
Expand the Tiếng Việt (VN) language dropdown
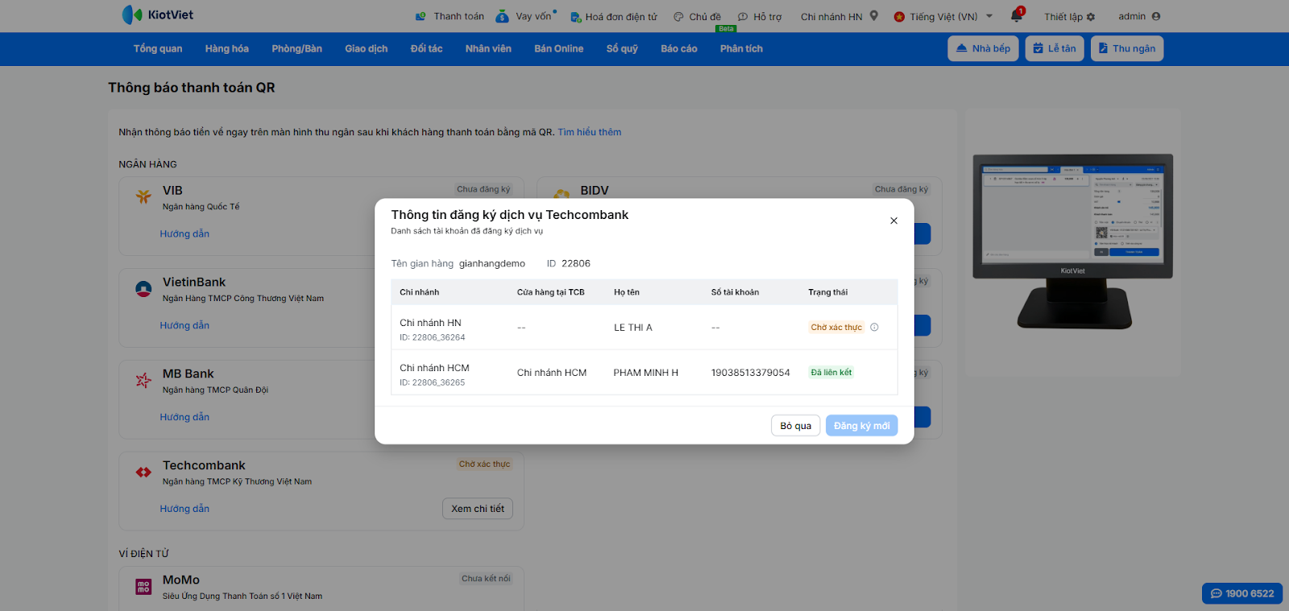coord(989,16)
